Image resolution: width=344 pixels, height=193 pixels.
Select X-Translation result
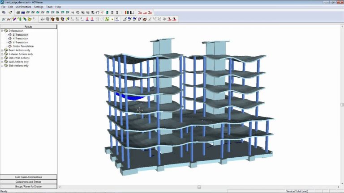point(21,38)
